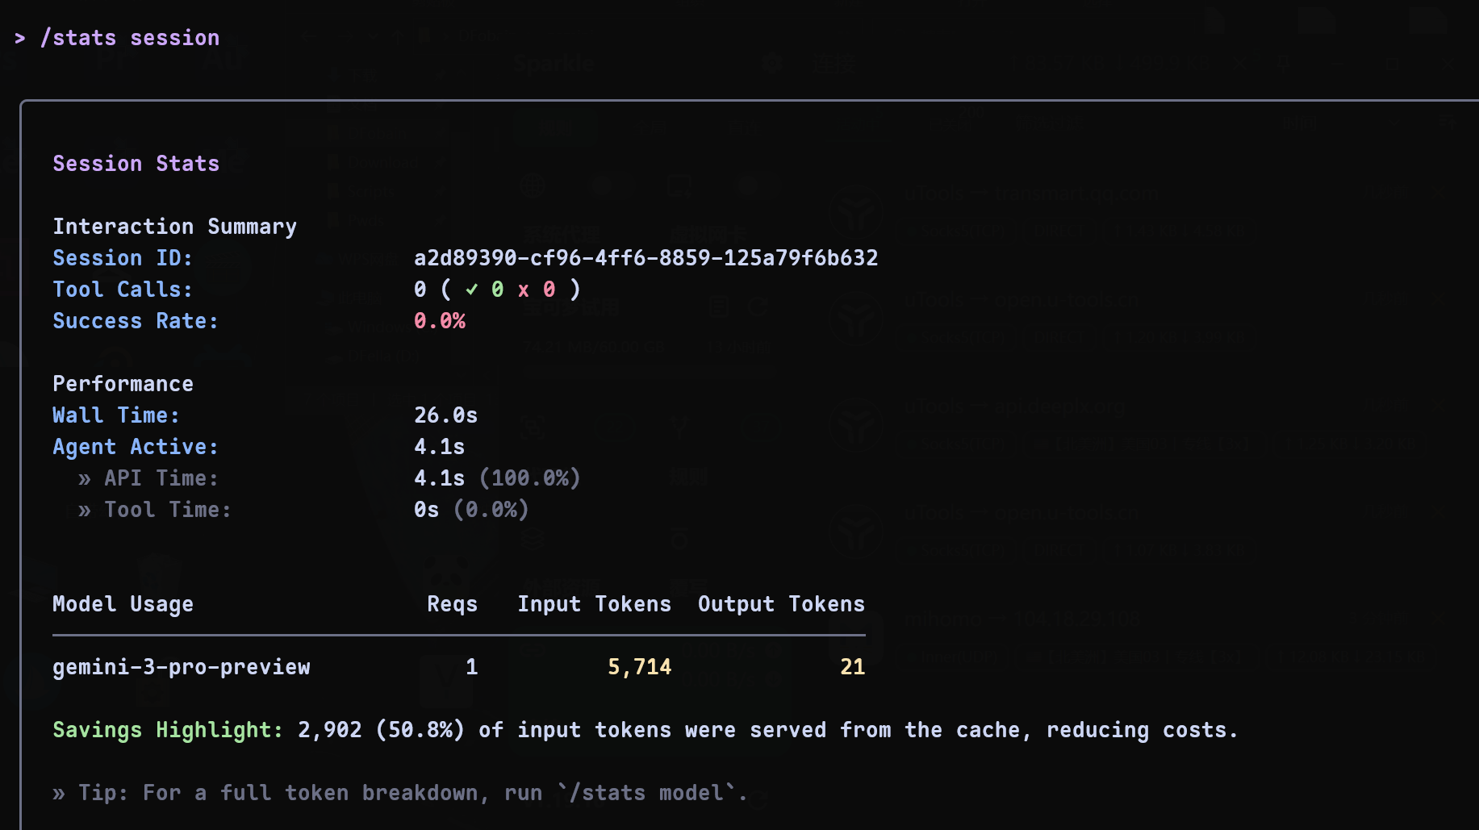
Task: Select the /stats session command text
Action: pyautogui.click(x=130, y=38)
